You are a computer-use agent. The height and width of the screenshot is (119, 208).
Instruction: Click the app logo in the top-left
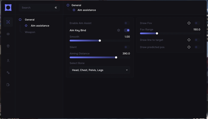click(x=8, y=7)
